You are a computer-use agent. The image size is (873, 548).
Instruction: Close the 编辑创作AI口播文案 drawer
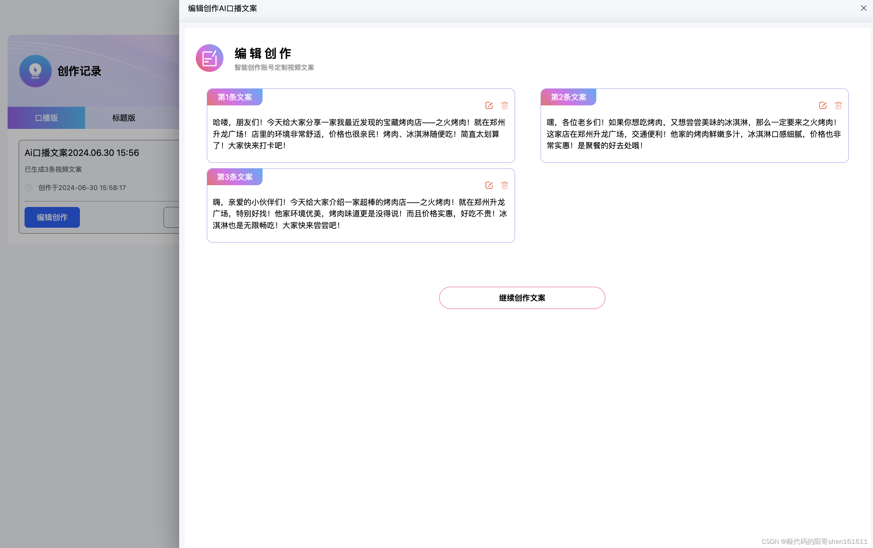[x=863, y=8]
